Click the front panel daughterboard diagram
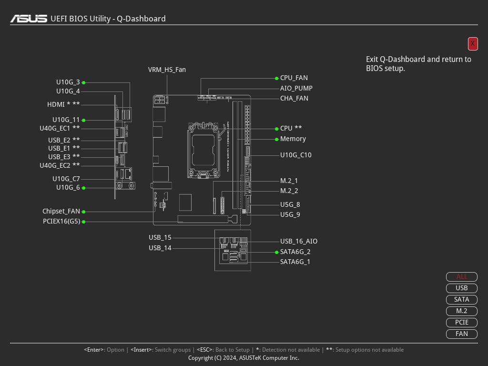This screenshot has height=366, width=488. click(x=233, y=250)
